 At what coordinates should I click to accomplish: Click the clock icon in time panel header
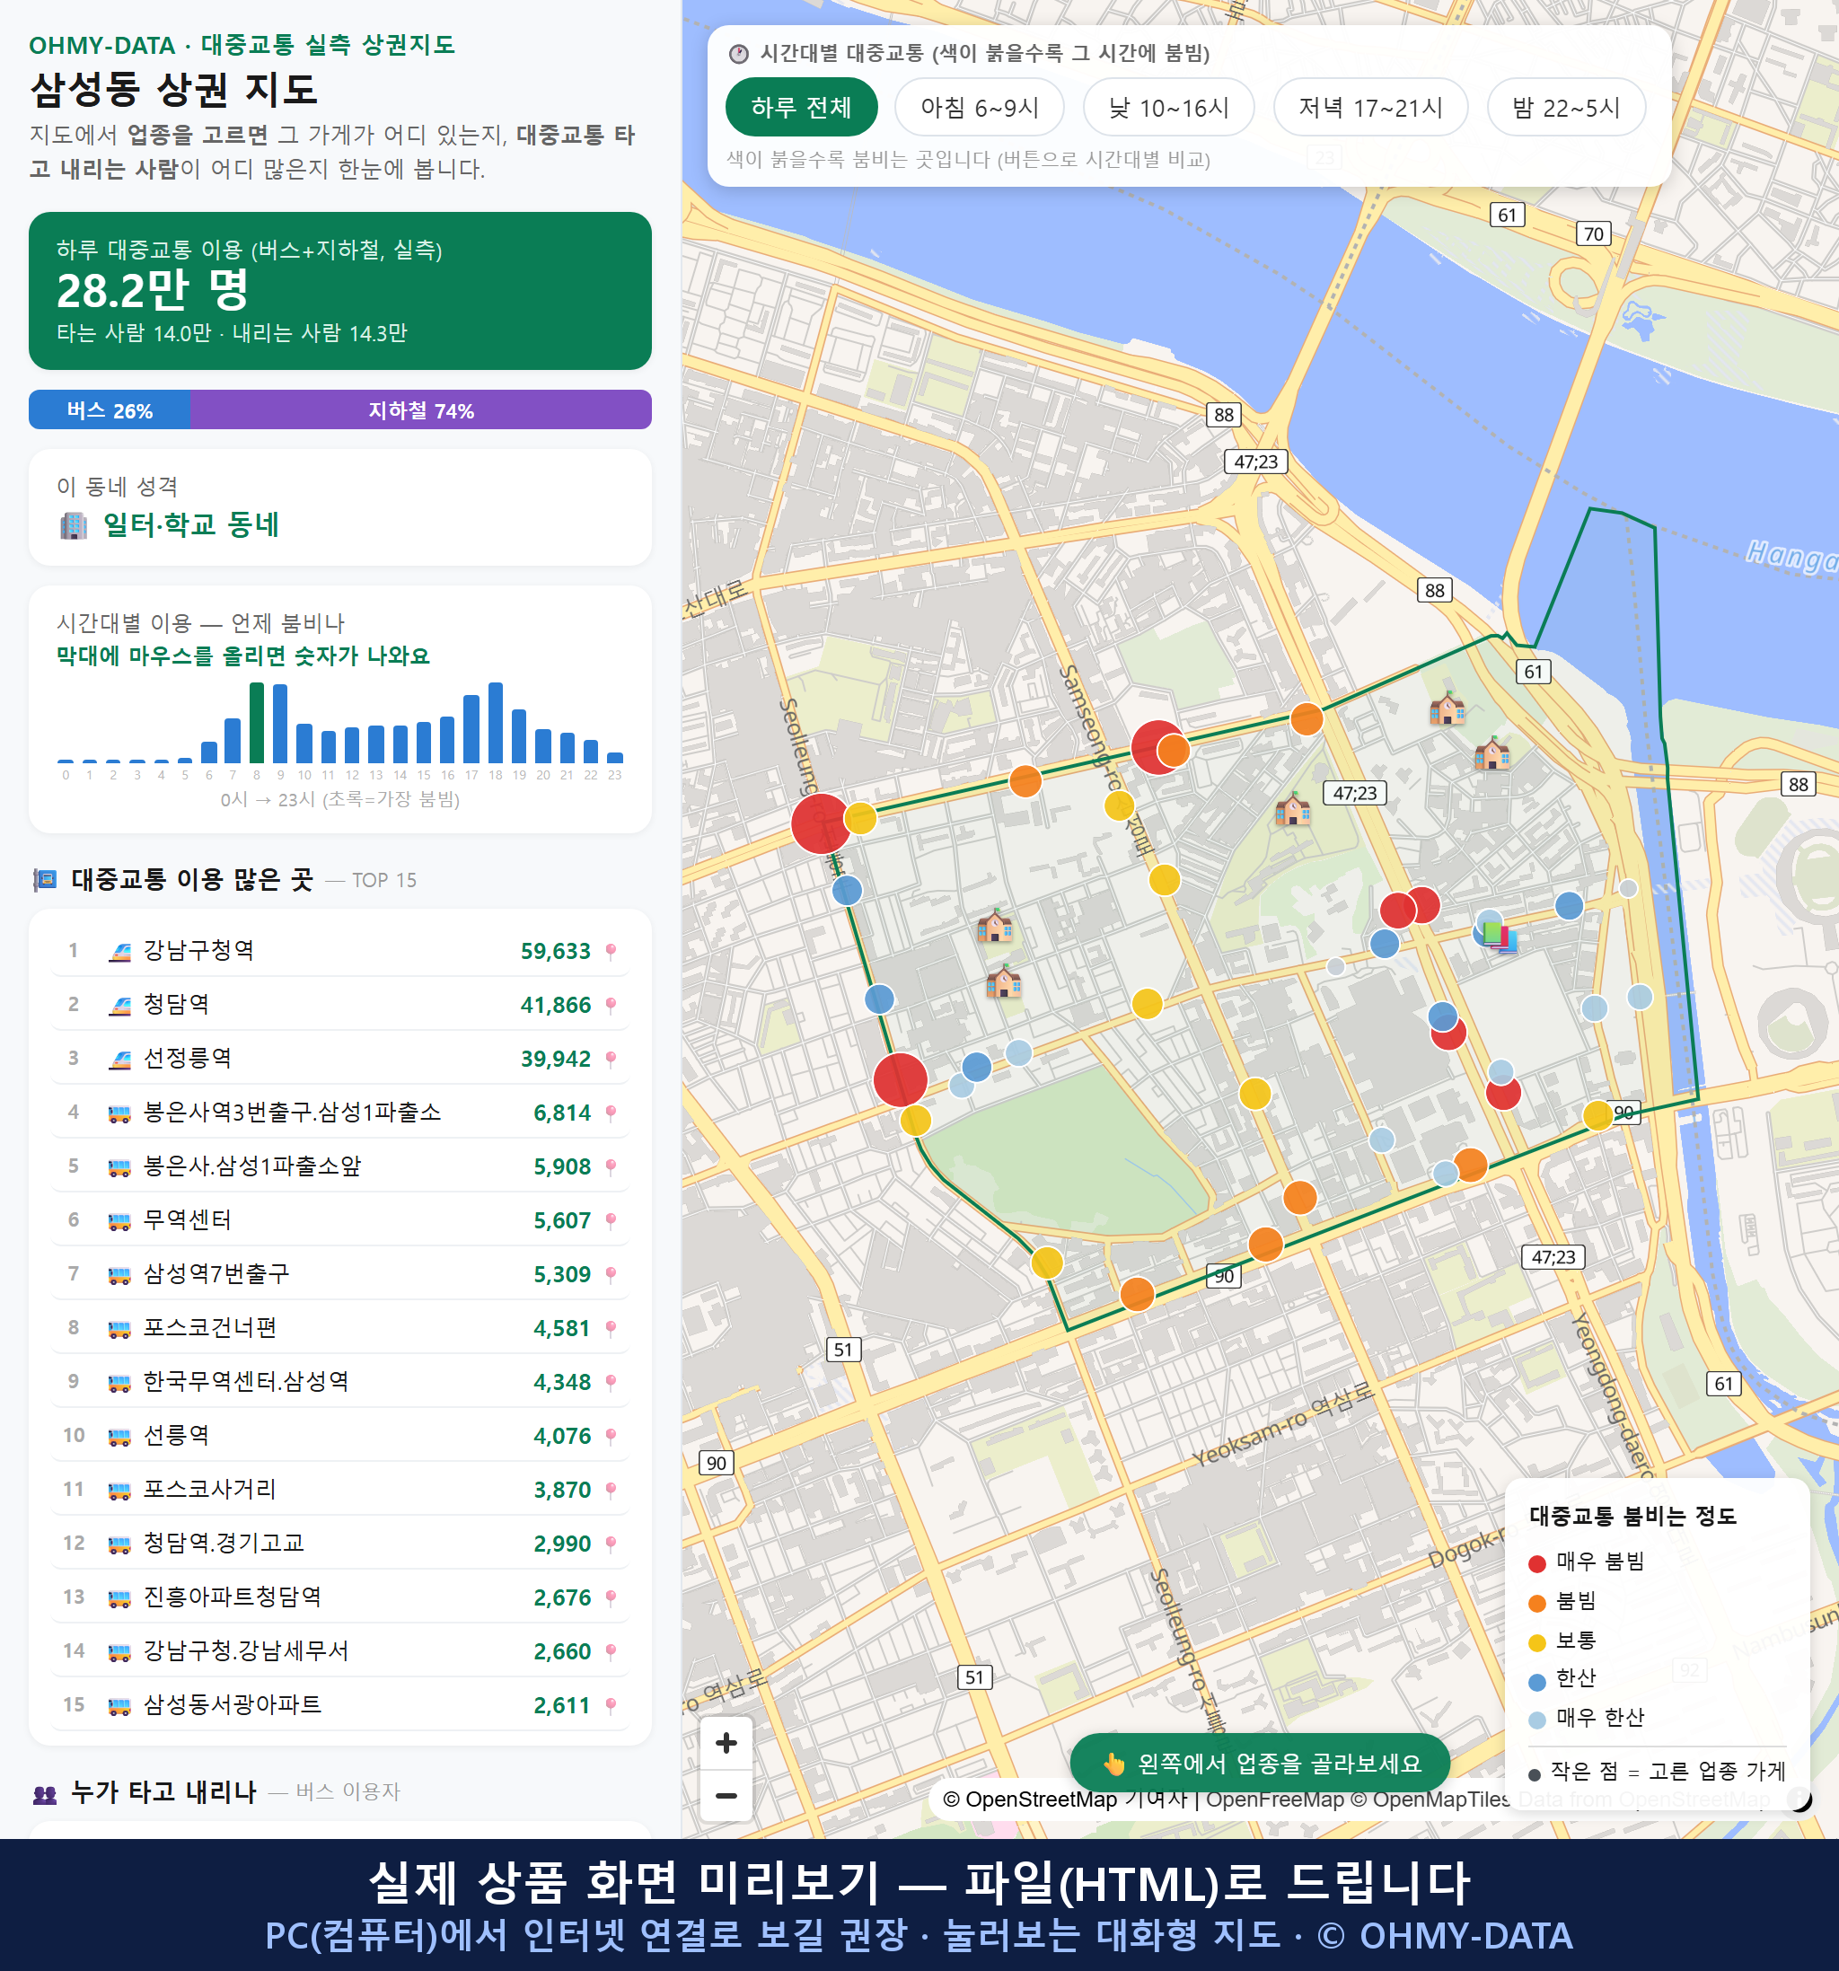pos(739,54)
